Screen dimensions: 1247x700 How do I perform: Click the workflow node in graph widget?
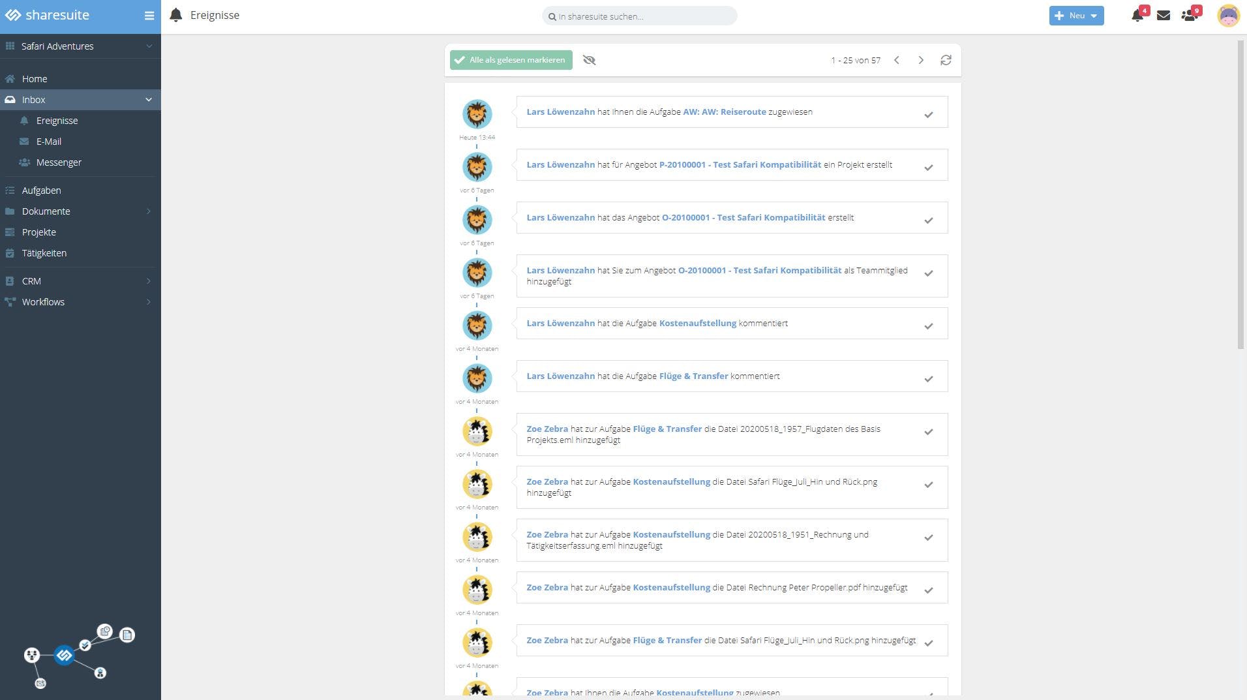tap(32, 655)
